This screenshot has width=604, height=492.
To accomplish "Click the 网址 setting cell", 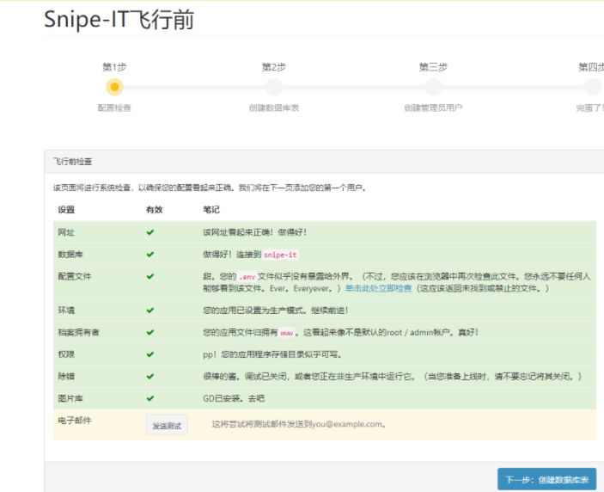I will (66, 232).
